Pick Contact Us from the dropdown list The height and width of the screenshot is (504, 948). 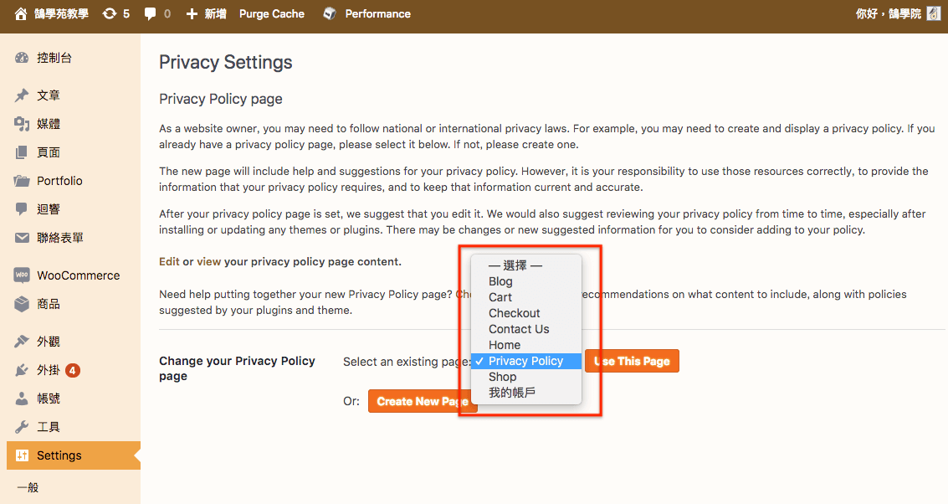(x=519, y=329)
